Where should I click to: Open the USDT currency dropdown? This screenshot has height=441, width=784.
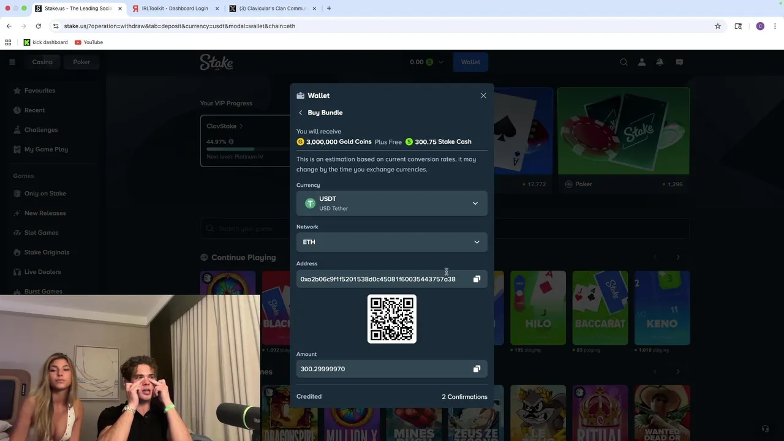point(392,203)
